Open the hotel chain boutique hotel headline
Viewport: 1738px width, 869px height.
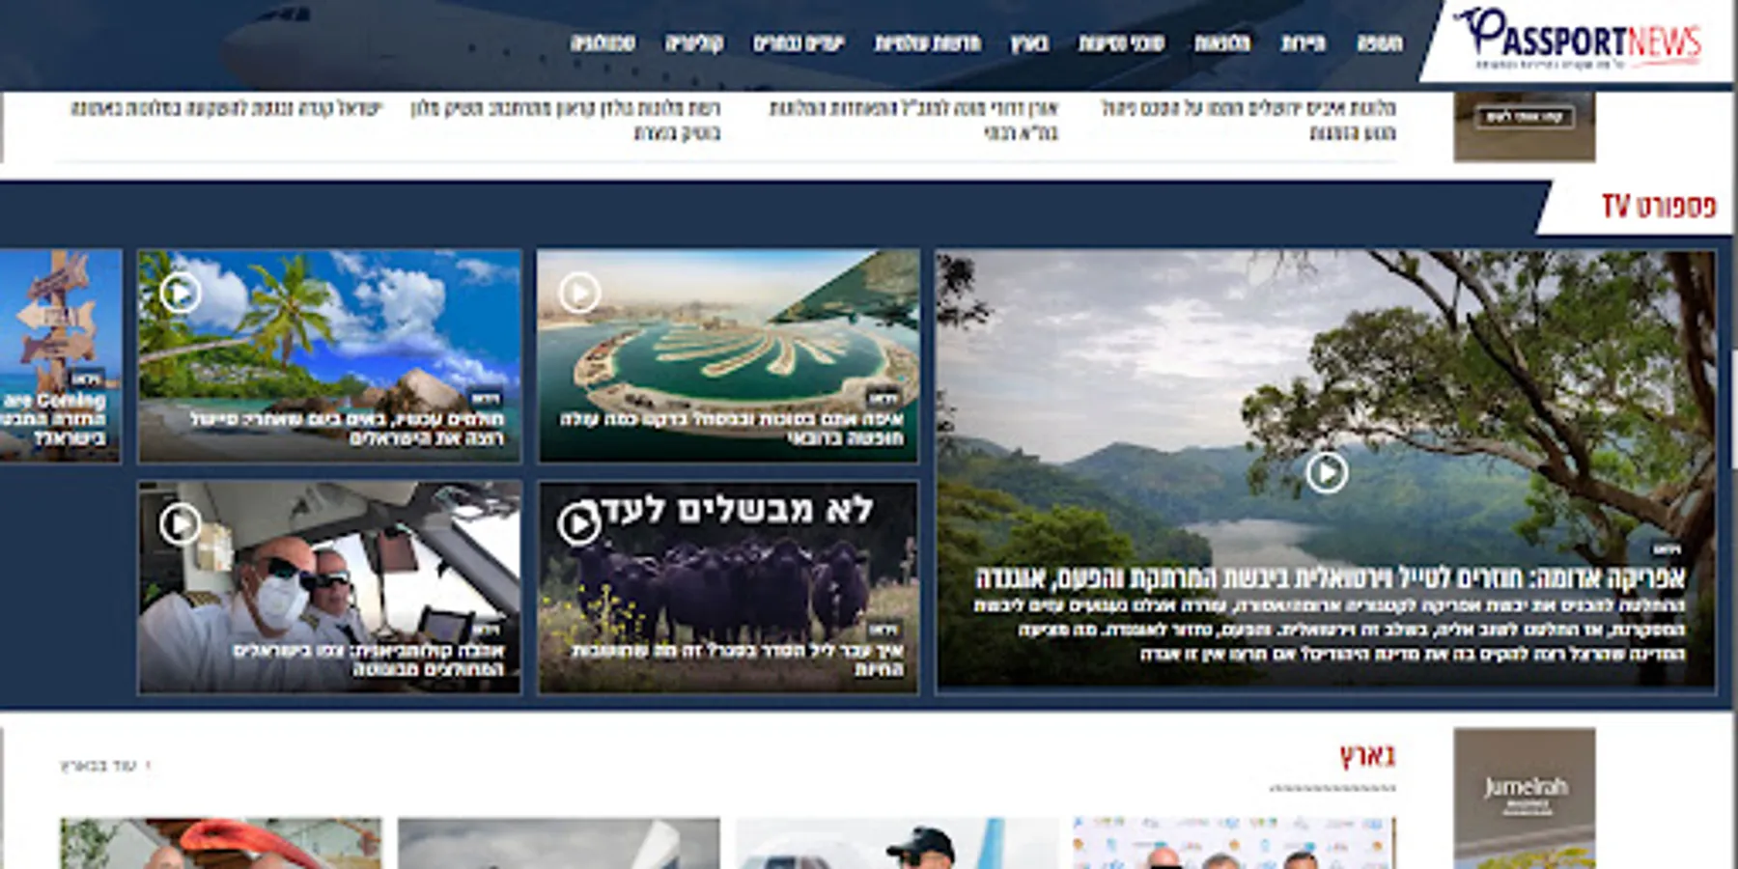[566, 120]
